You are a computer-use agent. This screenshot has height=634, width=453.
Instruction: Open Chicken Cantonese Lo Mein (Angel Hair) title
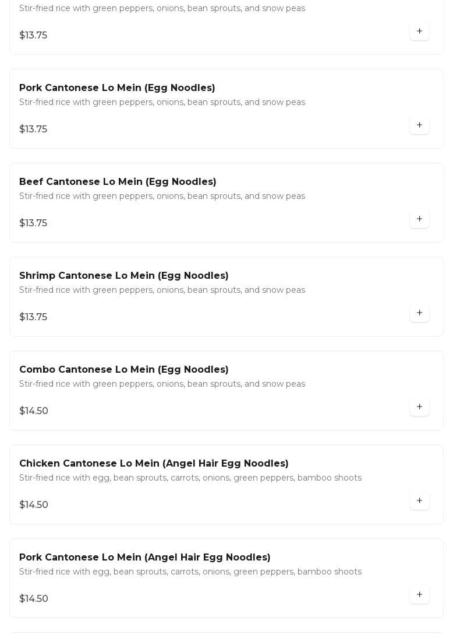point(154,463)
